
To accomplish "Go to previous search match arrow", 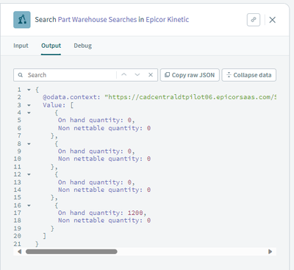I will (x=124, y=75).
